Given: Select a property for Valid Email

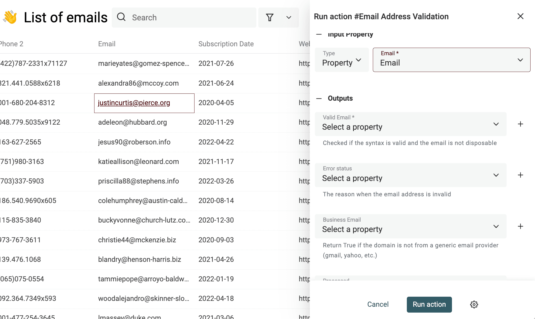Looking at the screenshot, I should click(410, 124).
